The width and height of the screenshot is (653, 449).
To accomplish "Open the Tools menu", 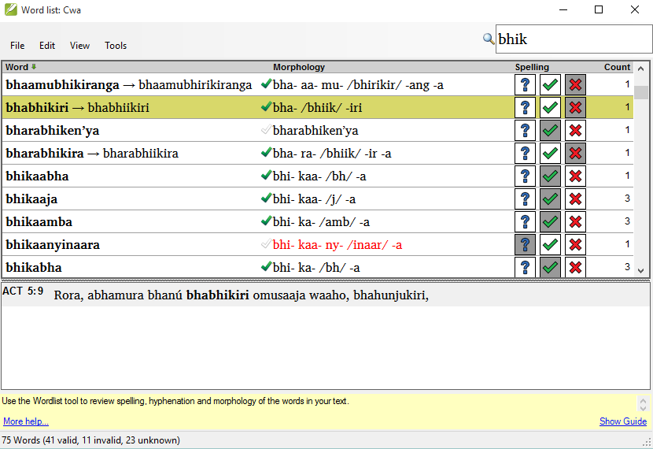I will pyautogui.click(x=116, y=46).
